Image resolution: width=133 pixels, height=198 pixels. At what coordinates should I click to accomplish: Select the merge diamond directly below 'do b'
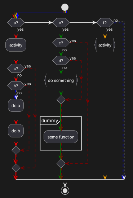[16, 150]
